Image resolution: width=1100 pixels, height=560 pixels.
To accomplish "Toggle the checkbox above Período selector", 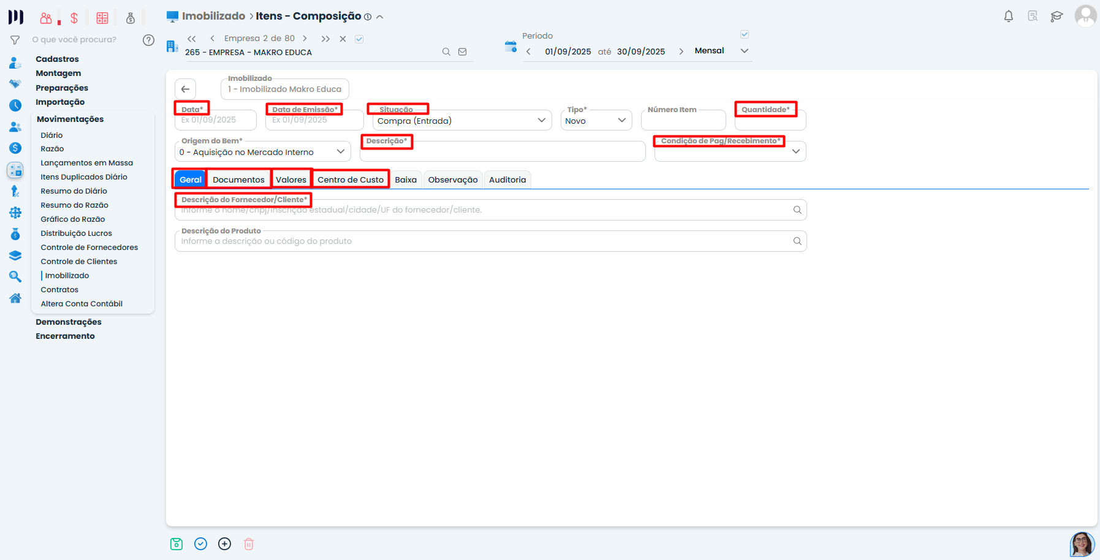I will pyautogui.click(x=745, y=35).
